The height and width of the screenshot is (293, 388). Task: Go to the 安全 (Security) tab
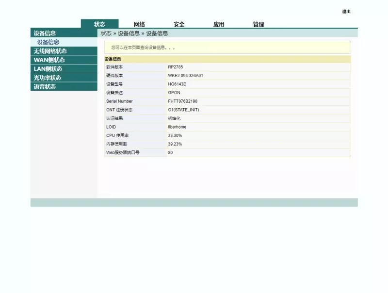click(x=179, y=24)
